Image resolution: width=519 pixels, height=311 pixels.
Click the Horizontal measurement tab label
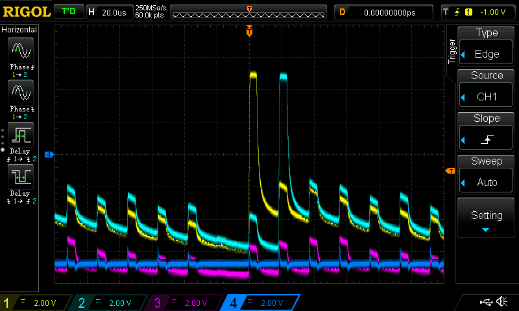coord(19,30)
